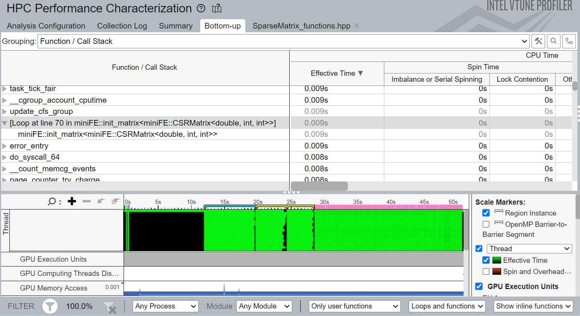Click the green Effective Time color swatch
The height and width of the screenshot is (316, 580).
pyautogui.click(x=497, y=260)
